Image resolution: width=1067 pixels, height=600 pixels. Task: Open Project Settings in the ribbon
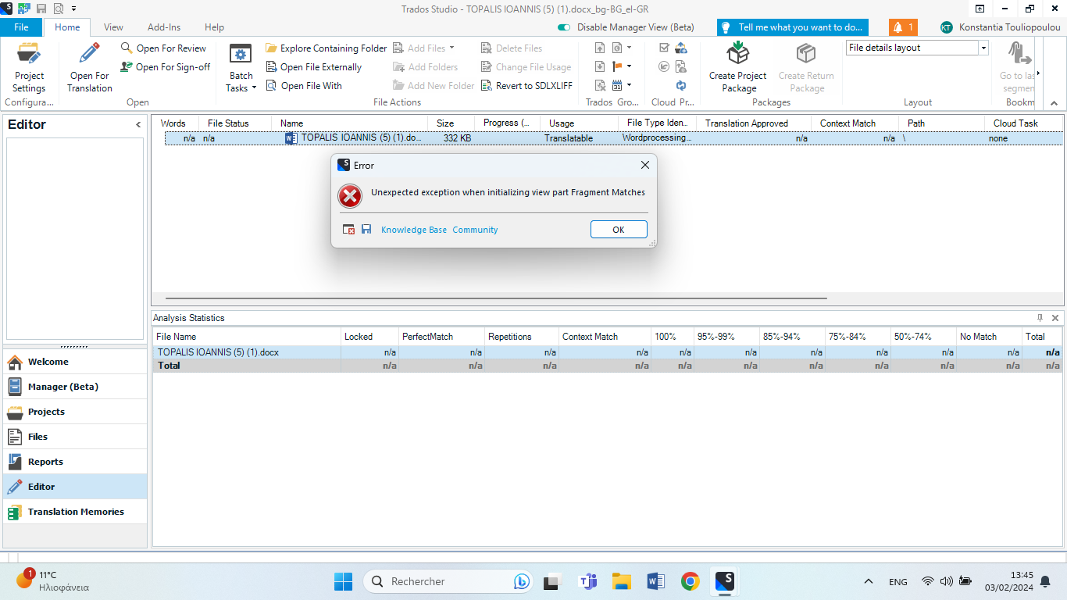click(x=29, y=68)
